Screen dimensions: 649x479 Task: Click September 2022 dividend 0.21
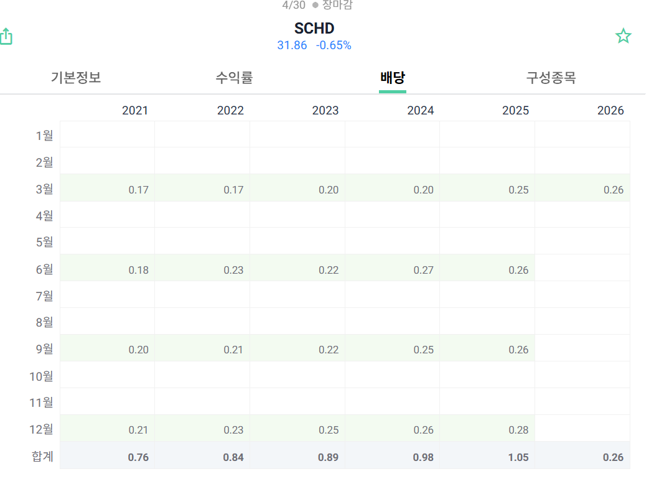(233, 350)
